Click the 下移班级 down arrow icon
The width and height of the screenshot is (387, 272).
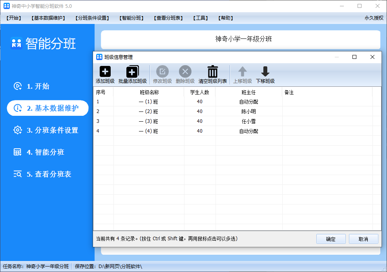[265, 72]
